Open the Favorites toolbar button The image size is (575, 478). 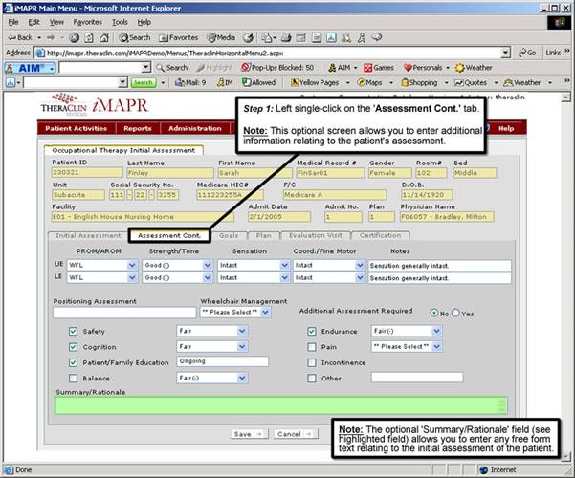(178, 37)
